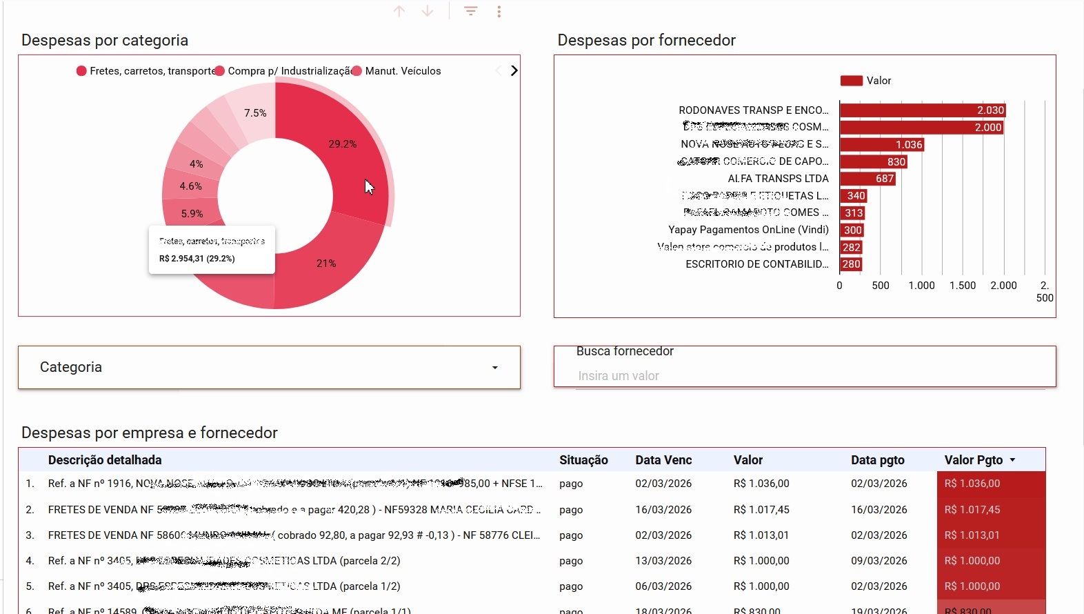1084x614 pixels.
Task: Click the red Valor legend marker
Action: 851,81
